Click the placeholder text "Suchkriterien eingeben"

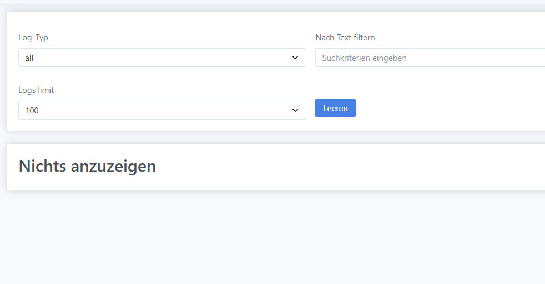[x=364, y=58]
